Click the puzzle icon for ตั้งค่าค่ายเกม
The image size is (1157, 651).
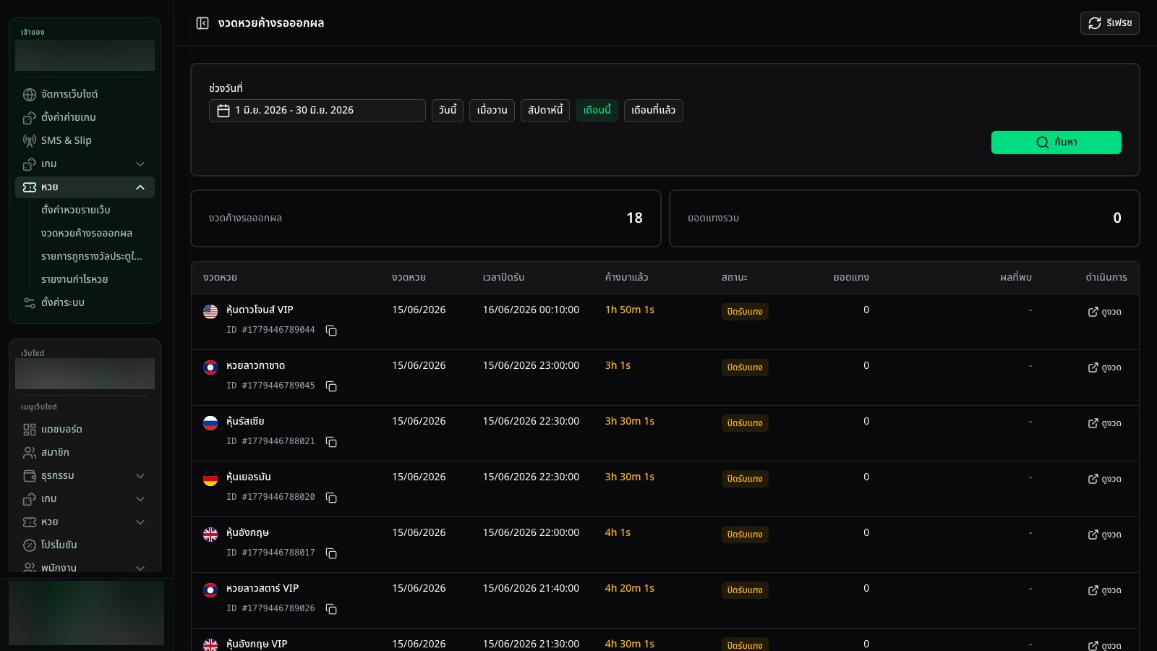[30, 118]
